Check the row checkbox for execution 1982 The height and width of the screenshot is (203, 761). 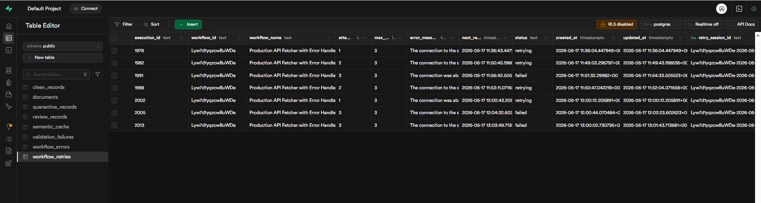coord(114,63)
